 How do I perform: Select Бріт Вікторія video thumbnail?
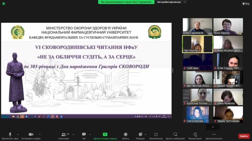click(x=198, y=79)
